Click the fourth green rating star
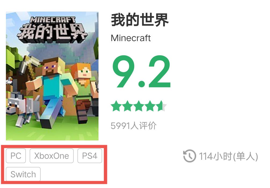 pos(150,106)
